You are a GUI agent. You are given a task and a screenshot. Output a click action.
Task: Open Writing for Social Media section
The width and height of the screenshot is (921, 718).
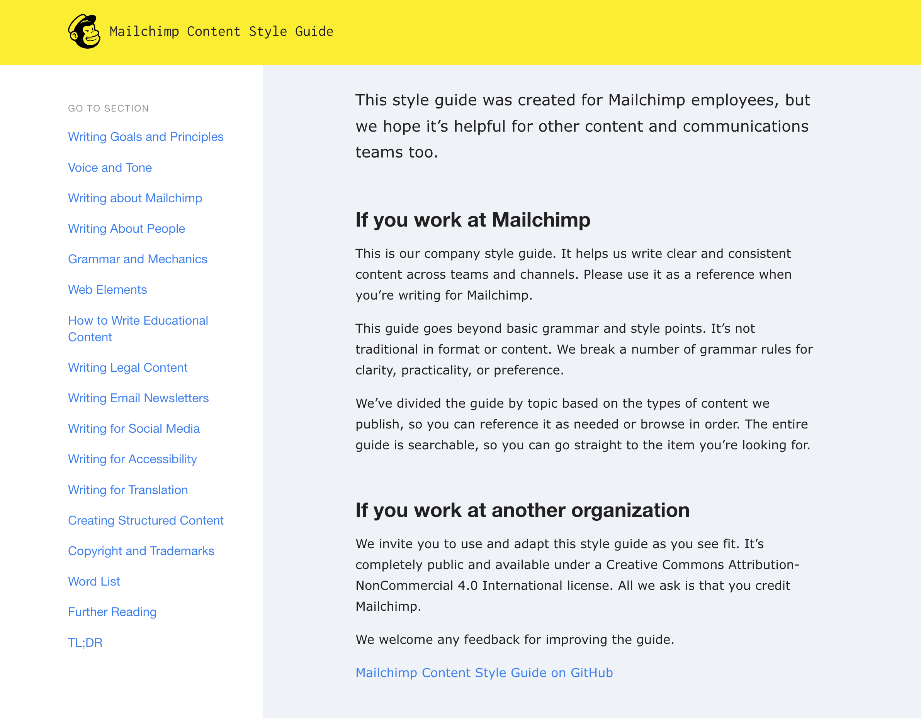(134, 428)
